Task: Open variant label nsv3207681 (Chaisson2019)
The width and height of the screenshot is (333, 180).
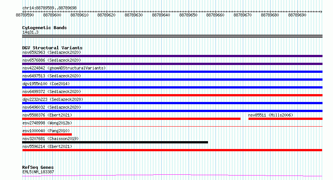Action: click(51, 139)
